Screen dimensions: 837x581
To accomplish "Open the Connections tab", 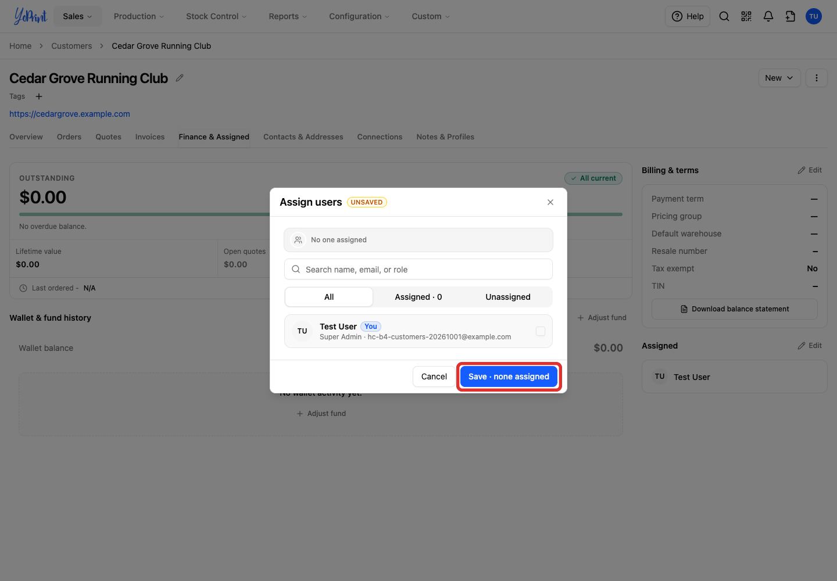I will [380, 137].
